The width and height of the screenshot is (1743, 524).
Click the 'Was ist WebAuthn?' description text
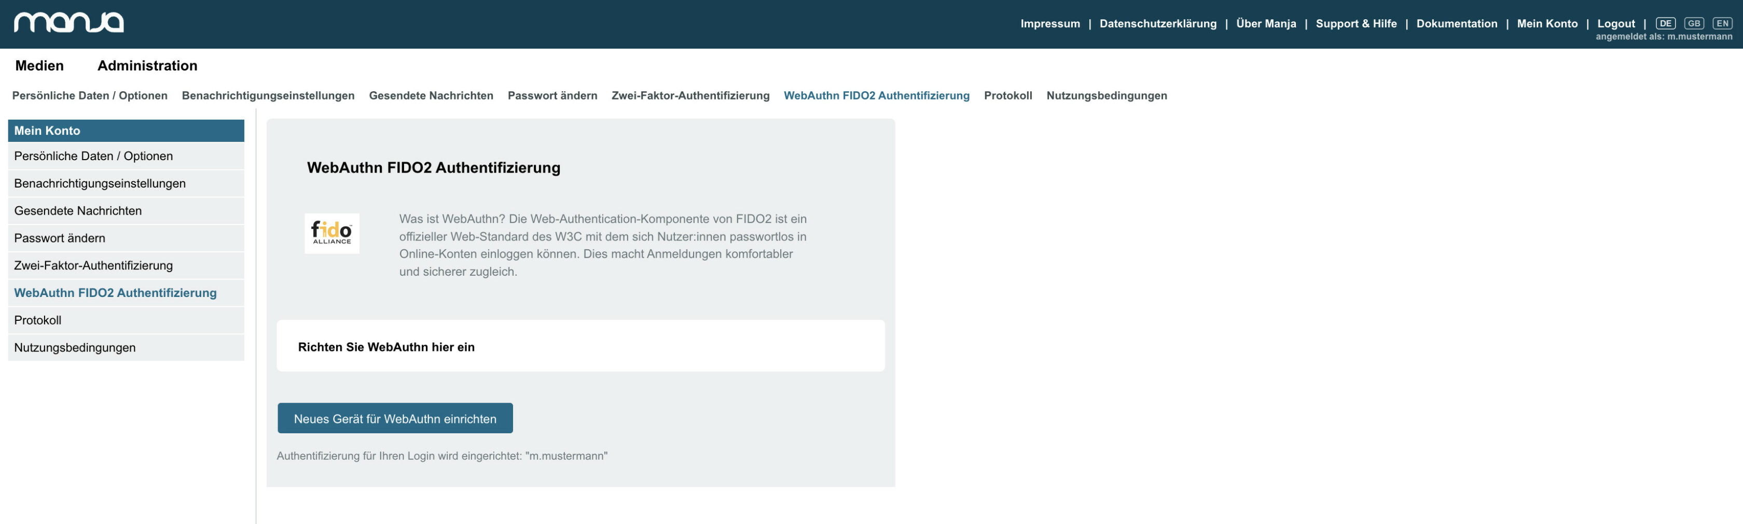[602, 245]
